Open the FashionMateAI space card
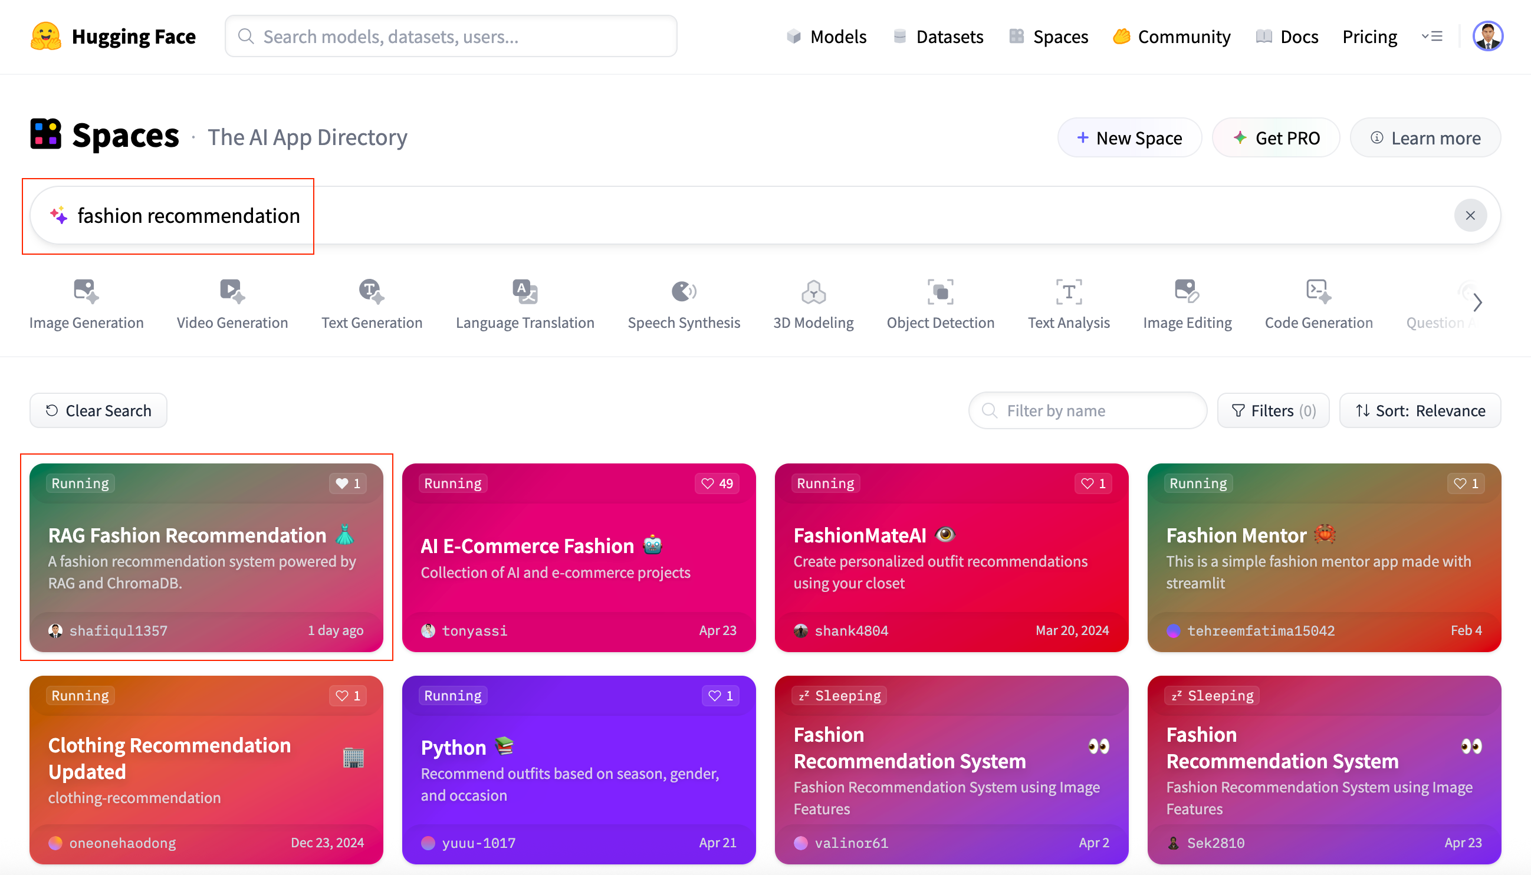 point(951,558)
